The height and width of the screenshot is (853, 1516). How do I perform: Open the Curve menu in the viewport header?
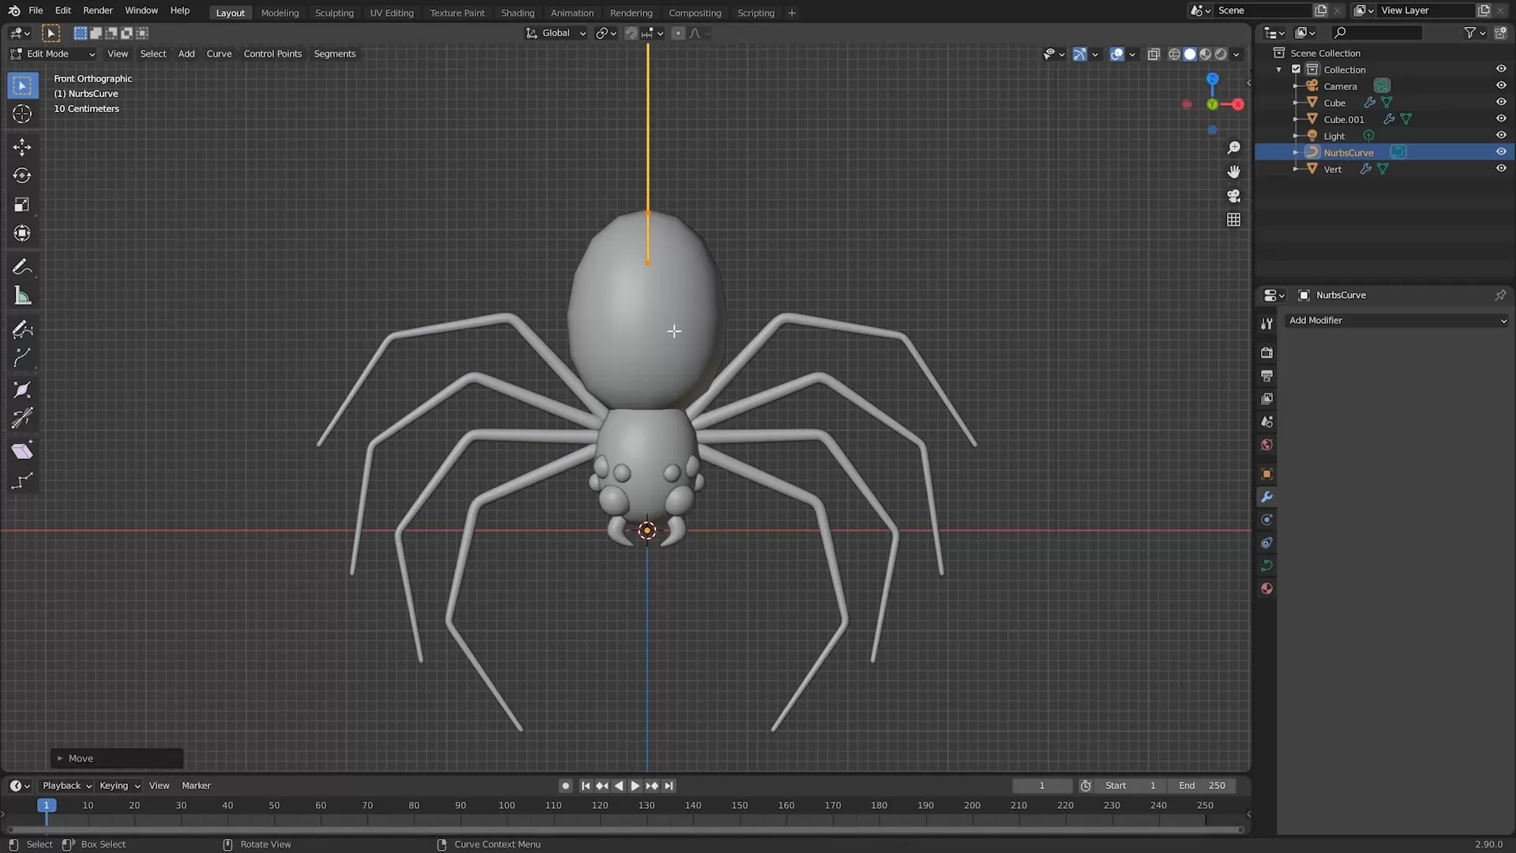[219, 54]
